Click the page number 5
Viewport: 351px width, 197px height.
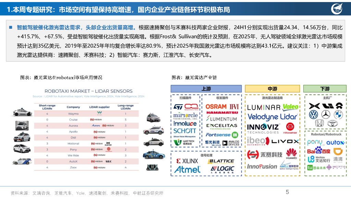(x=288, y=192)
